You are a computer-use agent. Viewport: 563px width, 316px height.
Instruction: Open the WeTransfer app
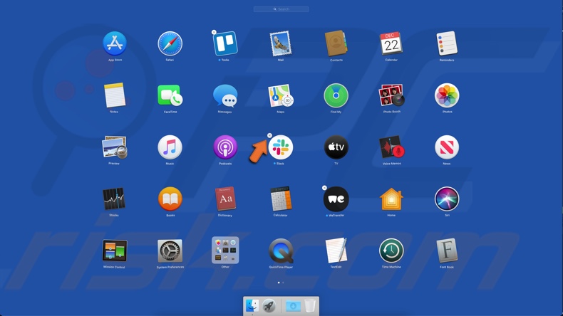click(336, 199)
